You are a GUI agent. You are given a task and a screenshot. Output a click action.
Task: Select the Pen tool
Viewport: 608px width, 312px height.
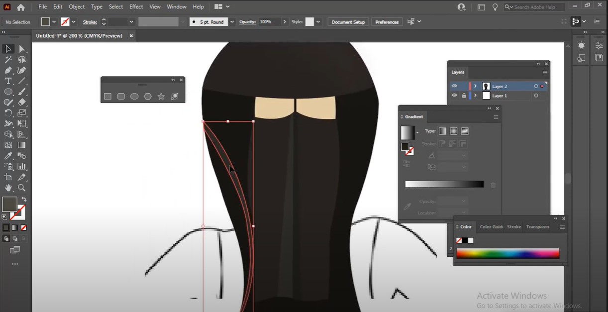pyautogui.click(x=8, y=70)
